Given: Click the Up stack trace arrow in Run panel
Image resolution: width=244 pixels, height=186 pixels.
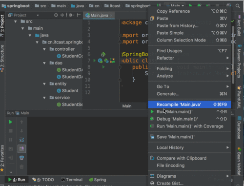Looking at the screenshot, I should pyautogui.click(x=21, y=122).
